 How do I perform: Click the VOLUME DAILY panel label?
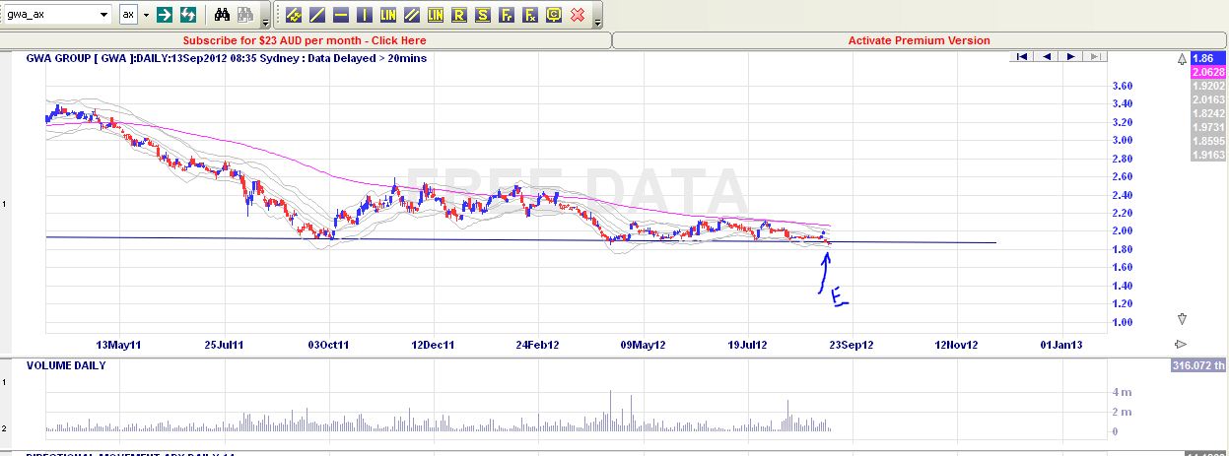(66, 365)
